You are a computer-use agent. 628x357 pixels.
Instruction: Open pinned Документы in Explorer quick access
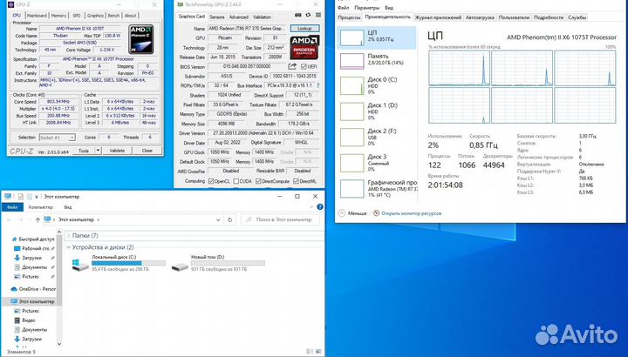click(34, 267)
